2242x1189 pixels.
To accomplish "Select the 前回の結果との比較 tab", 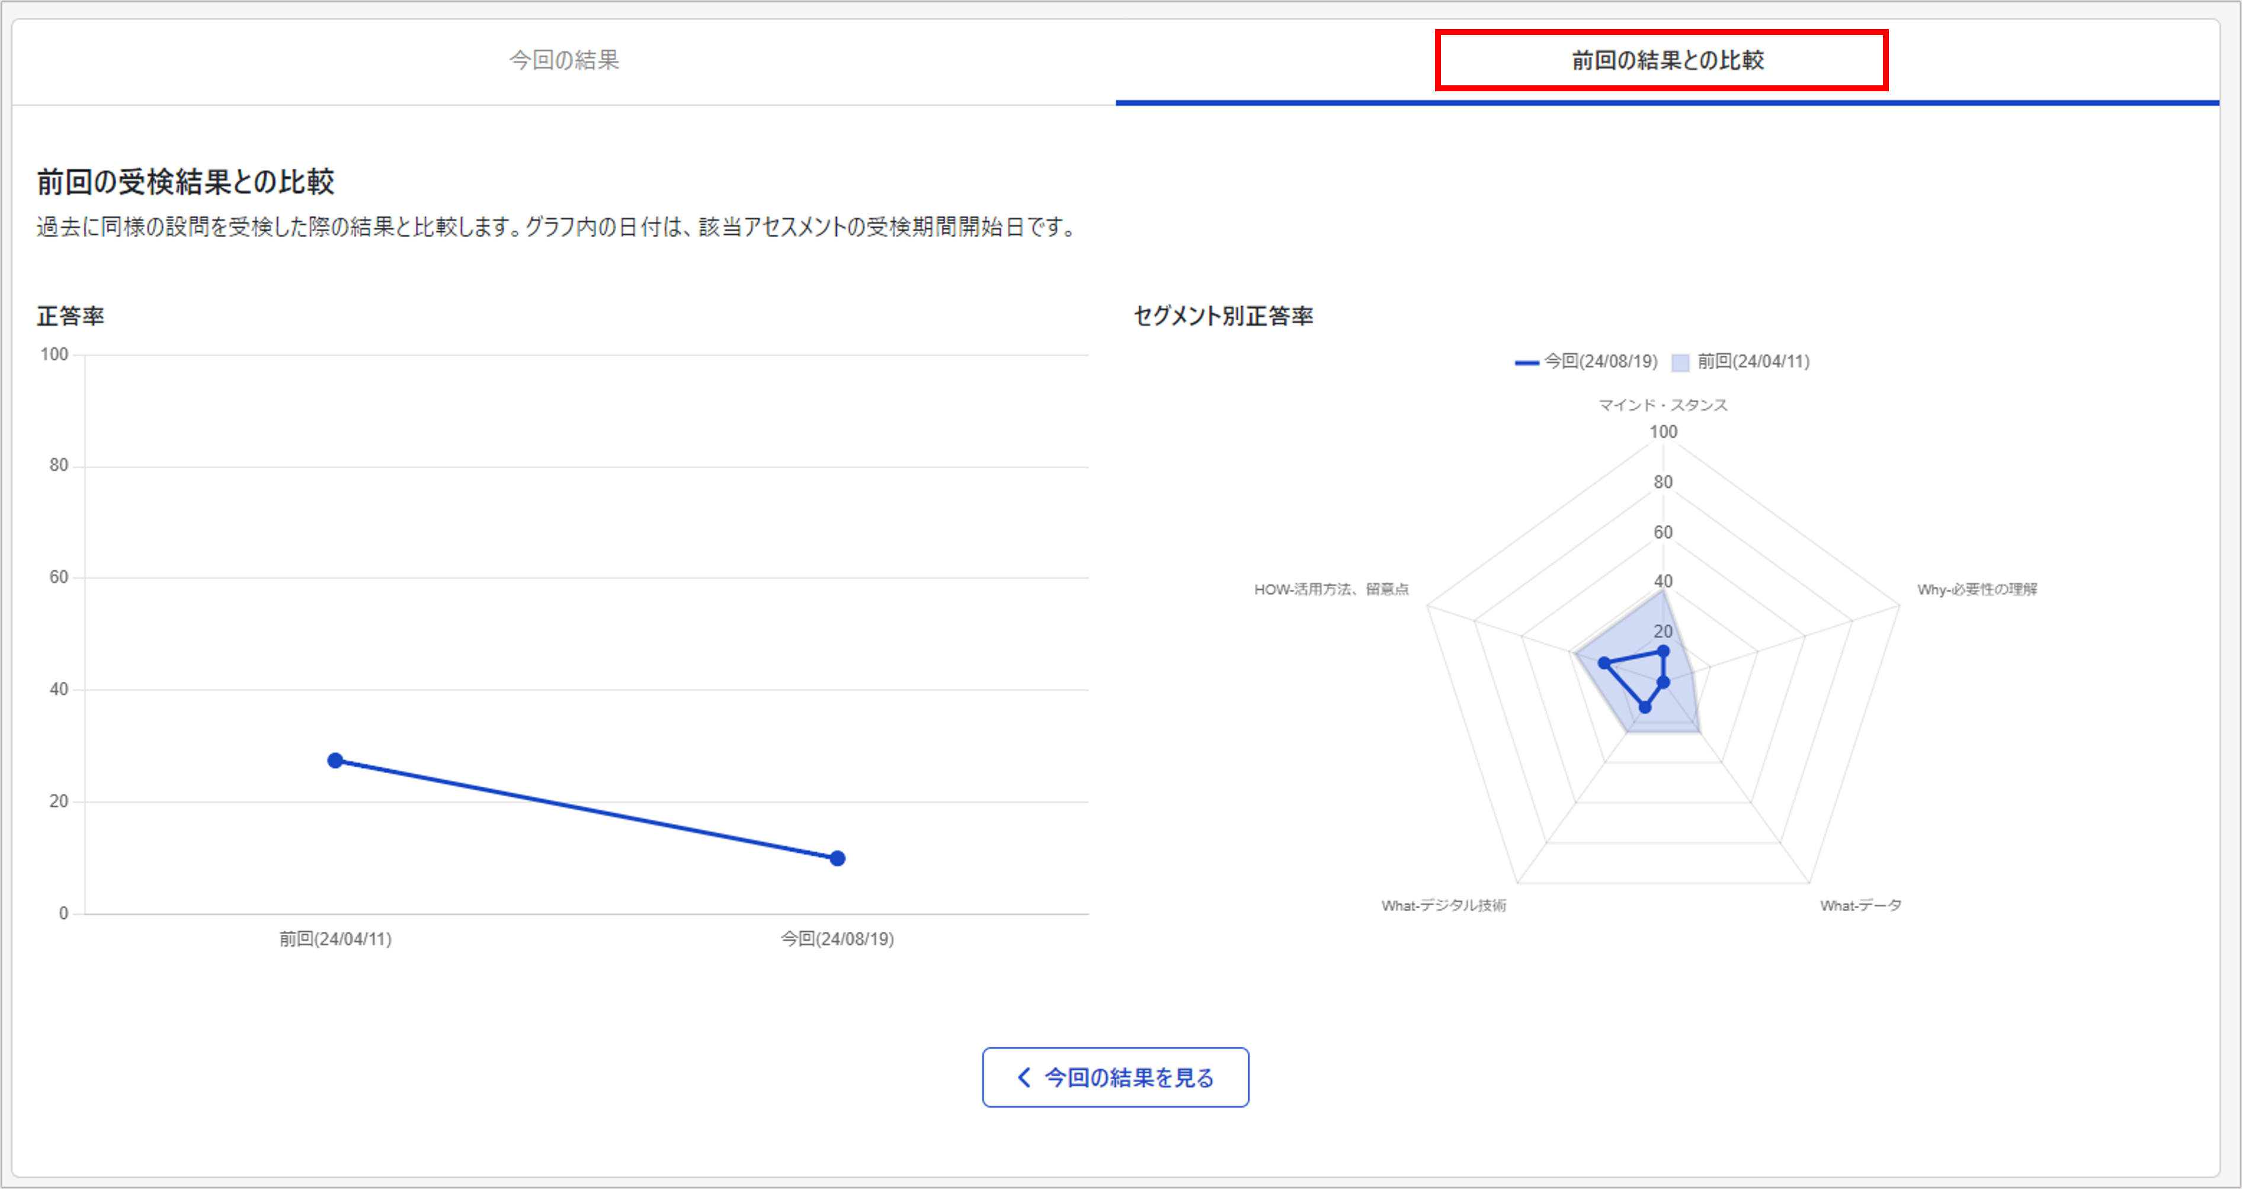I will pyautogui.click(x=1667, y=61).
